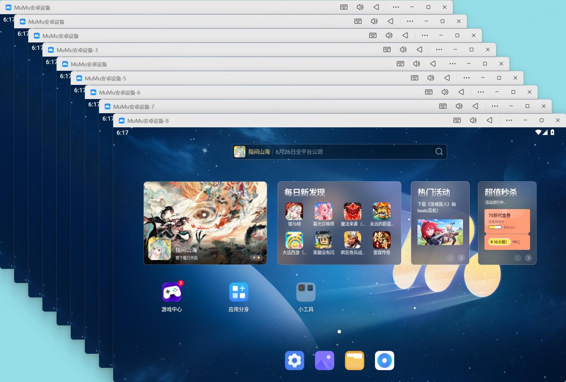Click the 每日新发现 heading
Image resolution: width=566 pixels, height=382 pixels.
[305, 192]
